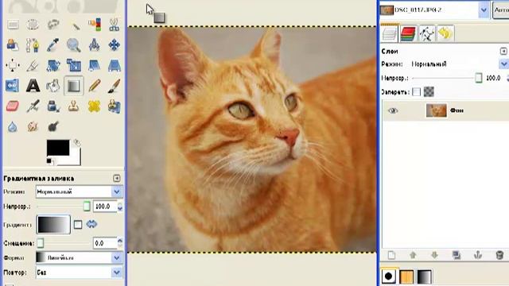Click the Auto button beside image selector
Screen dimensions: 509x286
point(501,10)
